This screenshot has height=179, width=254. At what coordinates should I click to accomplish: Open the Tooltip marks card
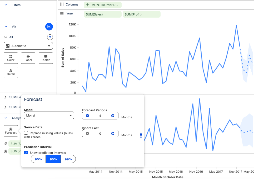click(46, 58)
